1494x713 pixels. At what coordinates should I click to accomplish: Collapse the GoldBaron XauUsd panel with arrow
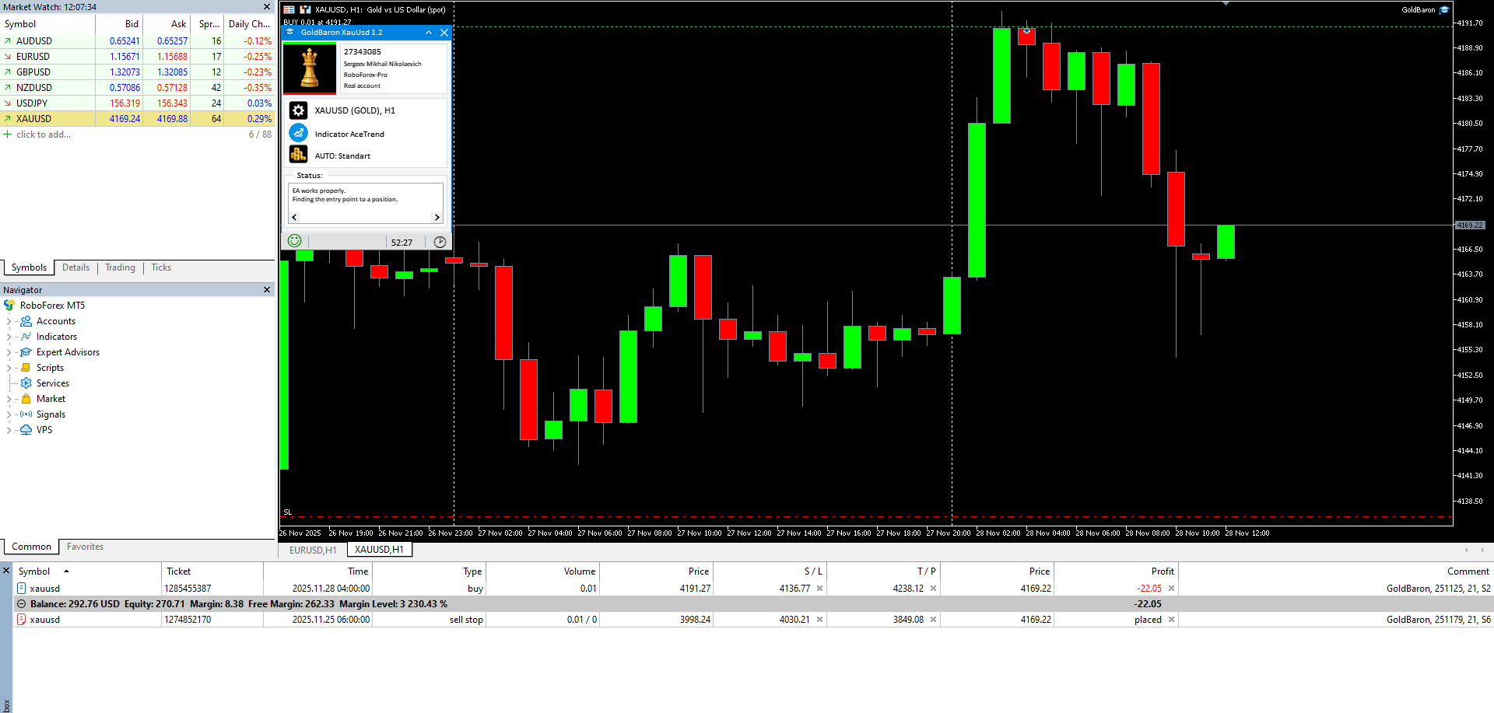(x=429, y=33)
